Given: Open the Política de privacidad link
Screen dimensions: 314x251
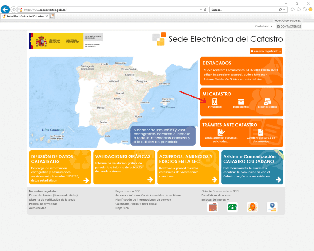Looking at the screenshot, I should tap(43, 204).
